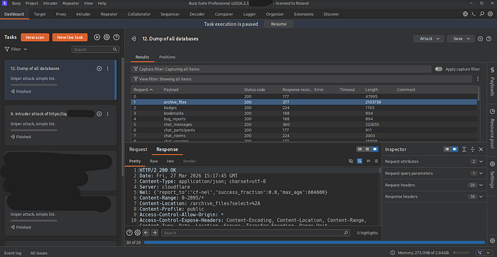497x257 pixels.
Task: Open the Payloads side panel
Action: 492,81
